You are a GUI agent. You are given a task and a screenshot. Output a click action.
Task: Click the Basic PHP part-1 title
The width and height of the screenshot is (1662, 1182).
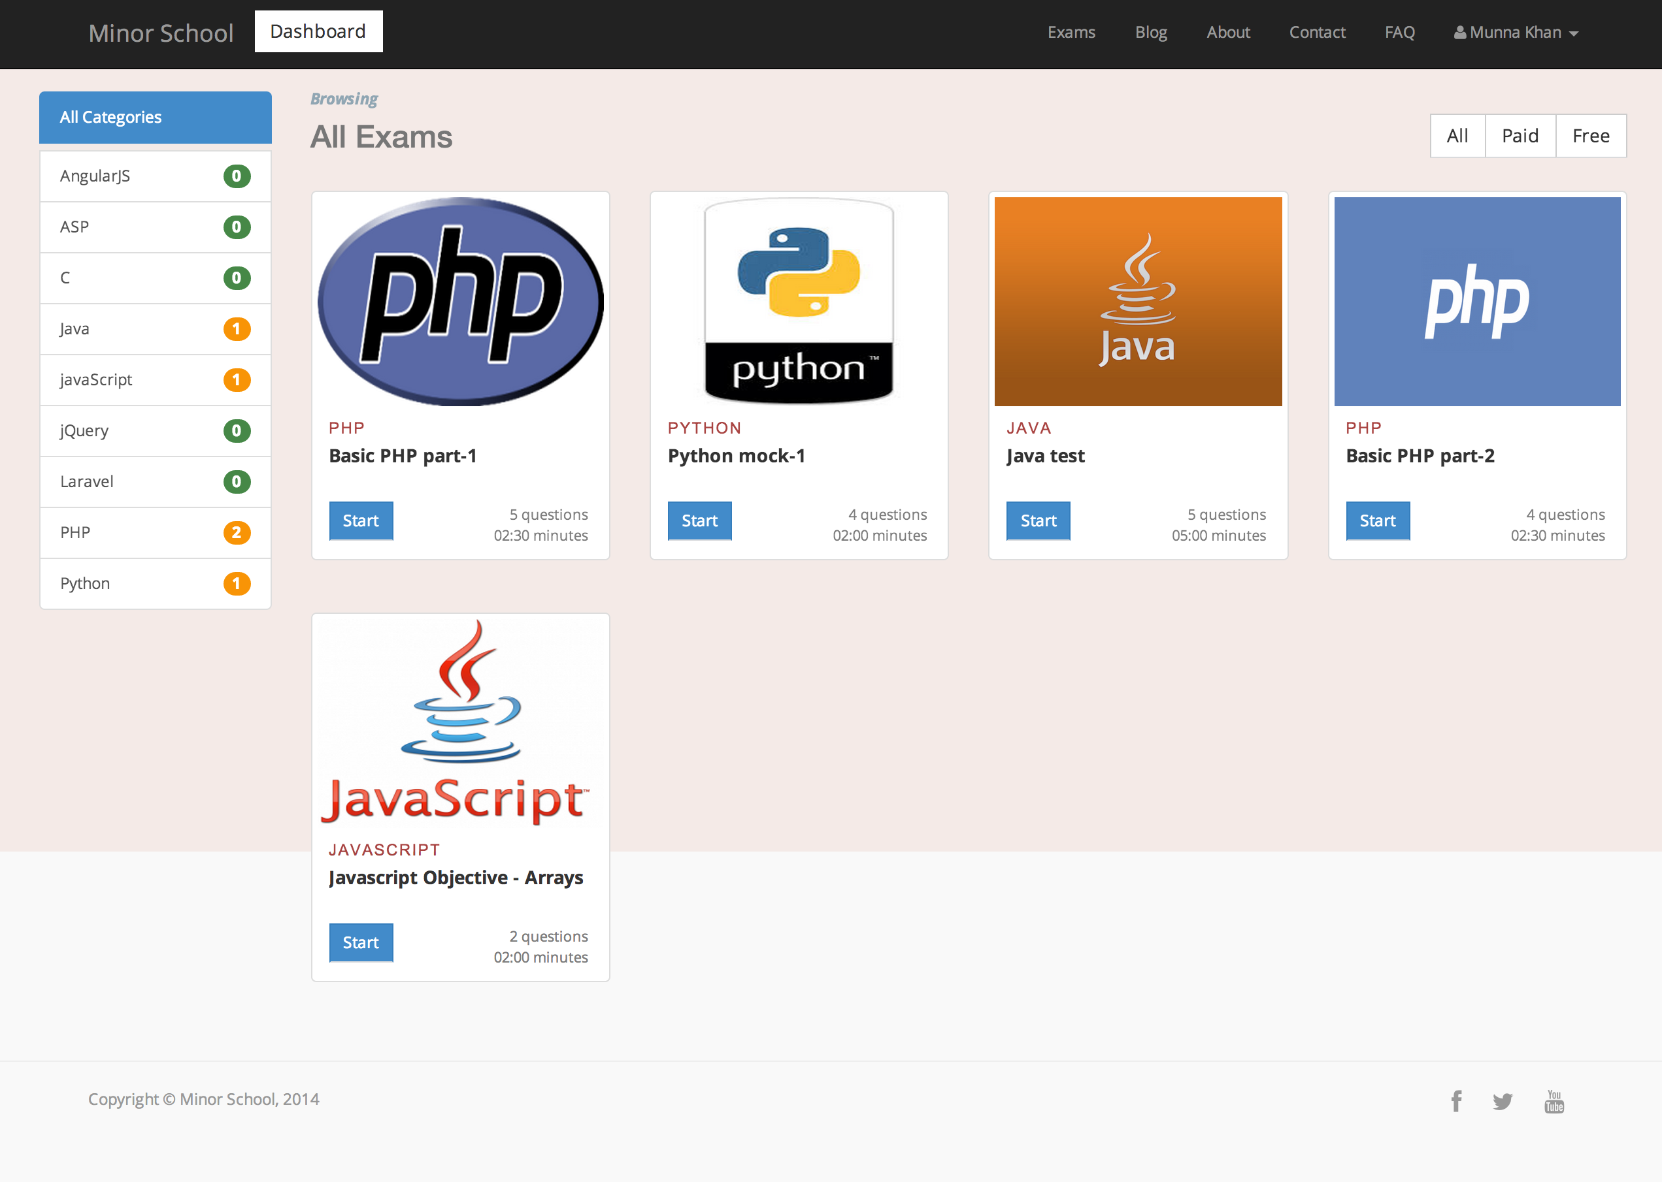tap(403, 456)
